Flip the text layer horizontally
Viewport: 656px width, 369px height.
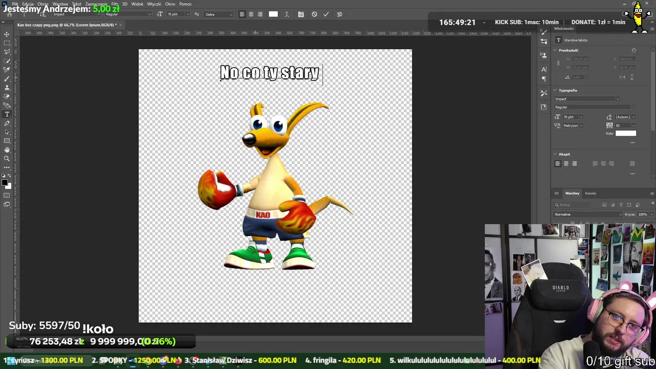[x=623, y=77]
